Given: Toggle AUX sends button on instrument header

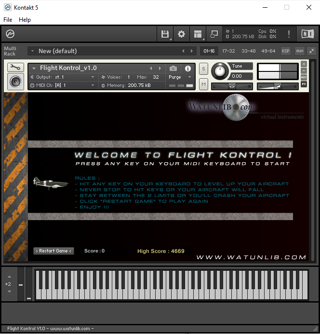Looking at the screenshot, I should pyautogui.click(x=304, y=77).
